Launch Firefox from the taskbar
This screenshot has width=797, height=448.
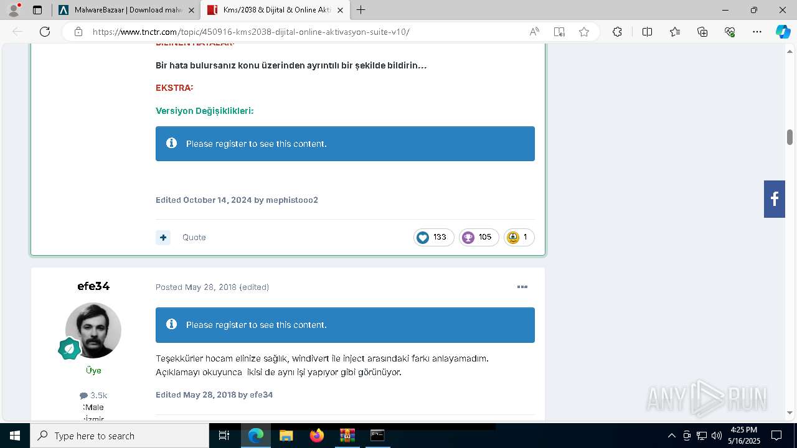(317, 436)
